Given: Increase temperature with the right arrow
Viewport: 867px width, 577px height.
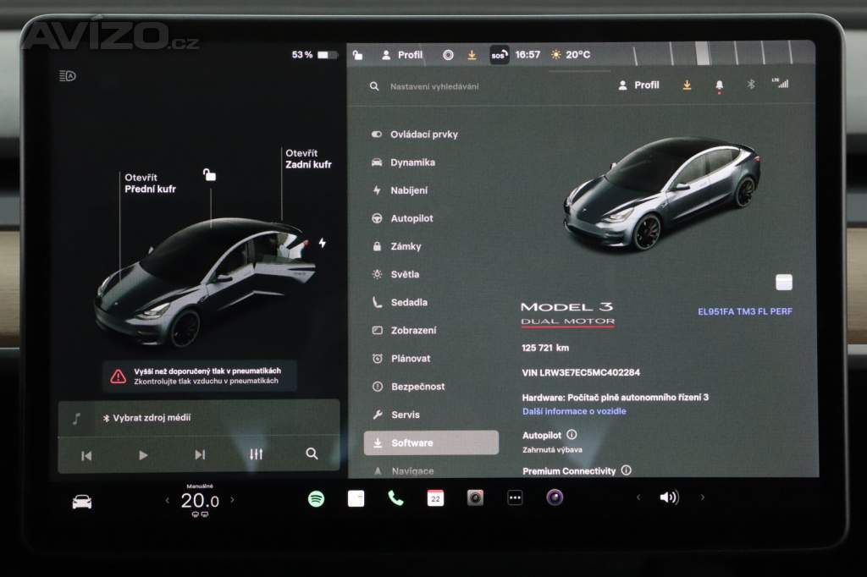Looking at the screenshot, I should [x=233, y=500].
